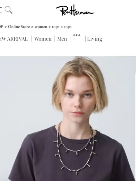Open the NEW ARRIVAL menu item
This screenshot has width=136, height=181.
coord(14,39)
